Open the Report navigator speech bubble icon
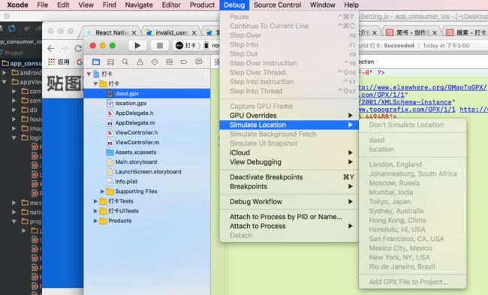This screenshot has width=488, height=295. tap(198, 62)
